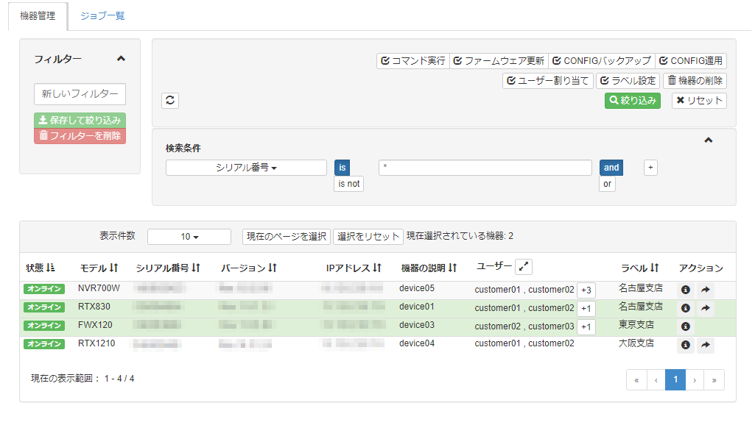The image size is (755, 425).
Task: Click the + icon to add a search condition
Action: [x=650, y=167]
